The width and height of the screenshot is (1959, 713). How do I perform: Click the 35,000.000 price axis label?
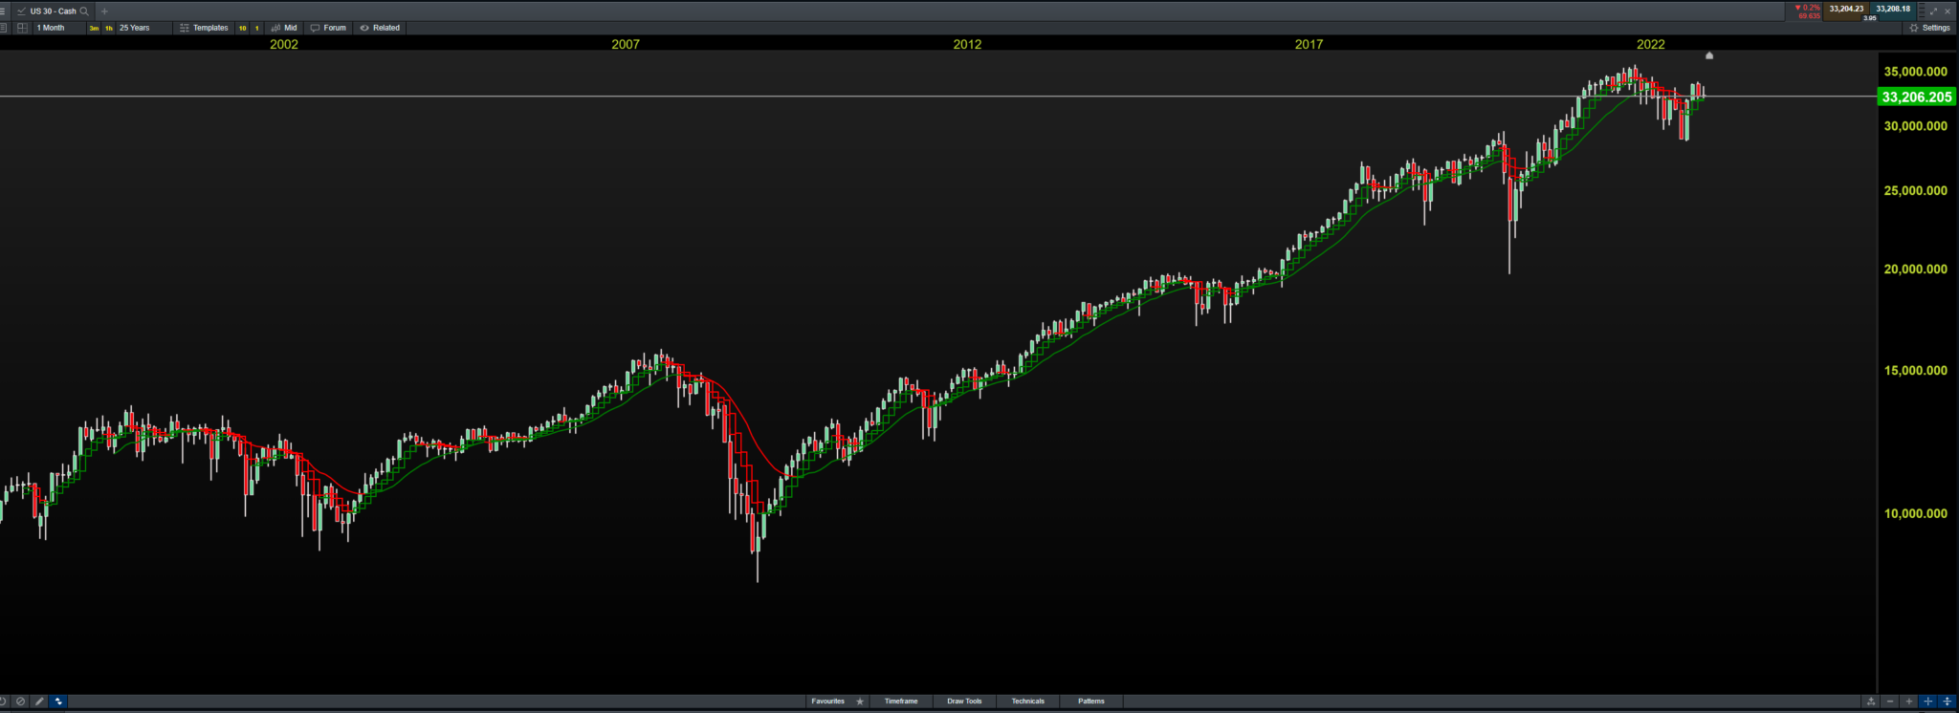pos(1915,72)
